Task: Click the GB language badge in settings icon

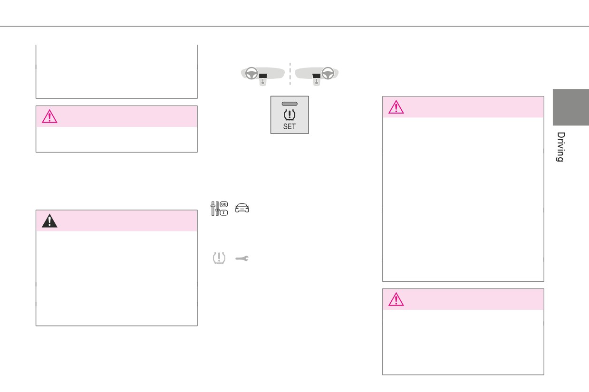Action: coord(223,204)
